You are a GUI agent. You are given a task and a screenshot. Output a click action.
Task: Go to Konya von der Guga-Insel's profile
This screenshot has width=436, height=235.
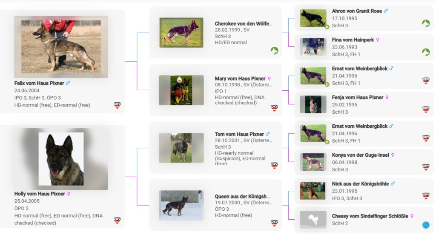360,155
